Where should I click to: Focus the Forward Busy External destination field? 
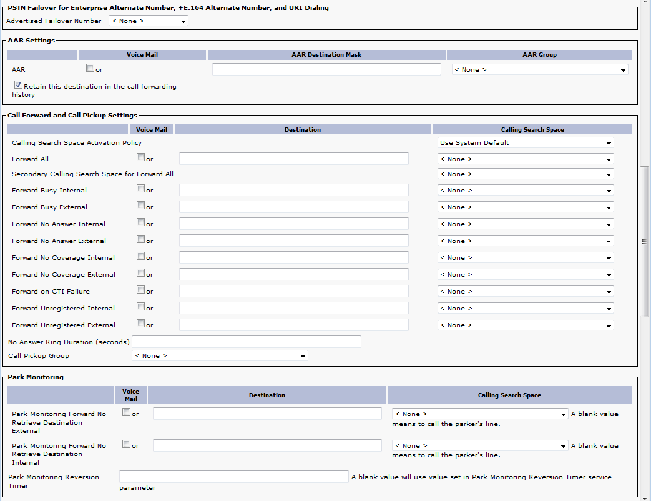(293, 207)
